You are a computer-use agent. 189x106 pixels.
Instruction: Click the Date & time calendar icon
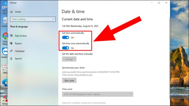tap(11, 36)
